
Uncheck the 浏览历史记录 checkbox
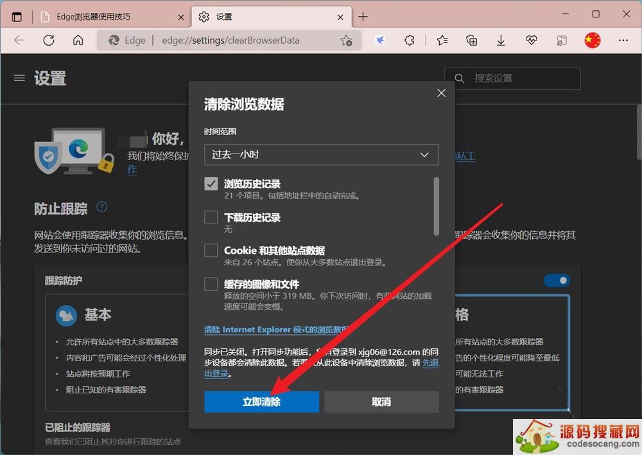[211, 184]
